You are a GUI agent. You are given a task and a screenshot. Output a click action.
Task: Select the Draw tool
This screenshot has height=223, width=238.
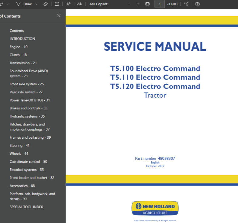[24, 4]
